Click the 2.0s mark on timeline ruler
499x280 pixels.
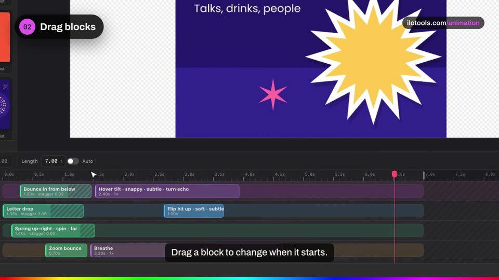tap(129, 174)
